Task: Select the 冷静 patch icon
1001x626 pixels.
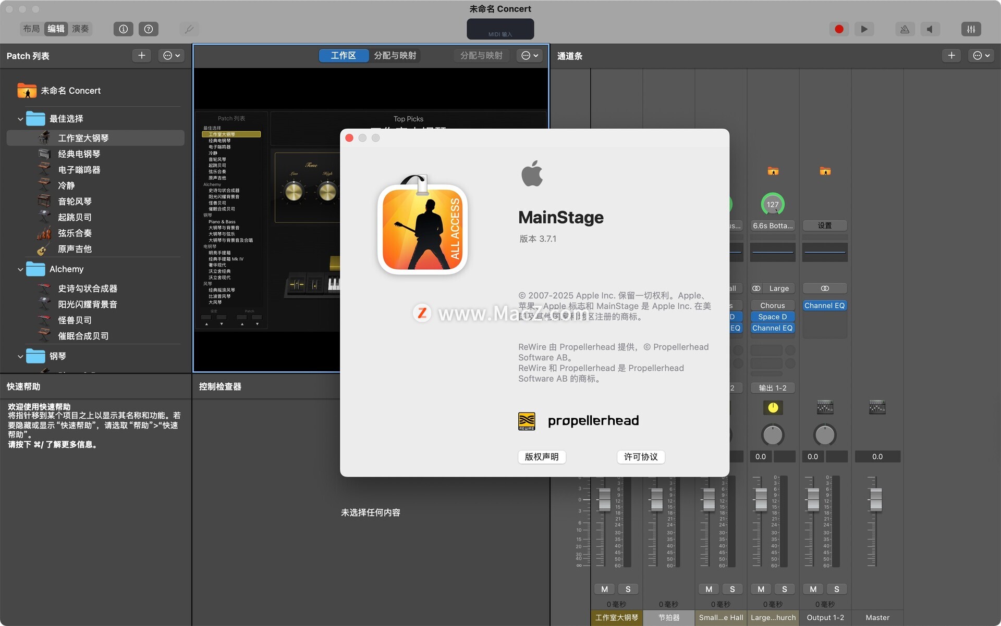Action: (x=44, y=185)
